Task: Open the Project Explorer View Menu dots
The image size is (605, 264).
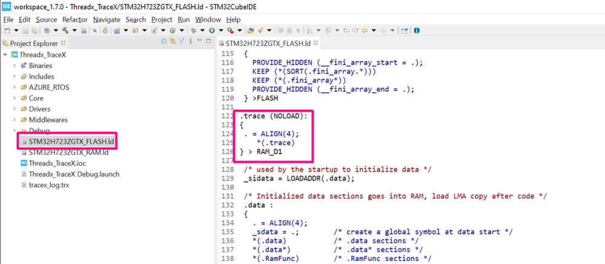Action: tap(191, 41)
